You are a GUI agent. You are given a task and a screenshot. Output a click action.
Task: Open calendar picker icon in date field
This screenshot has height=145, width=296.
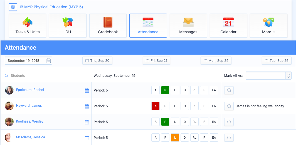[48, 61]
